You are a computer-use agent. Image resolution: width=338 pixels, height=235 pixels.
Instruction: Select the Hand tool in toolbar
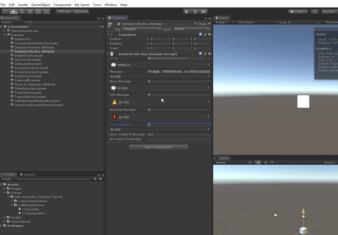pos(5,12)
